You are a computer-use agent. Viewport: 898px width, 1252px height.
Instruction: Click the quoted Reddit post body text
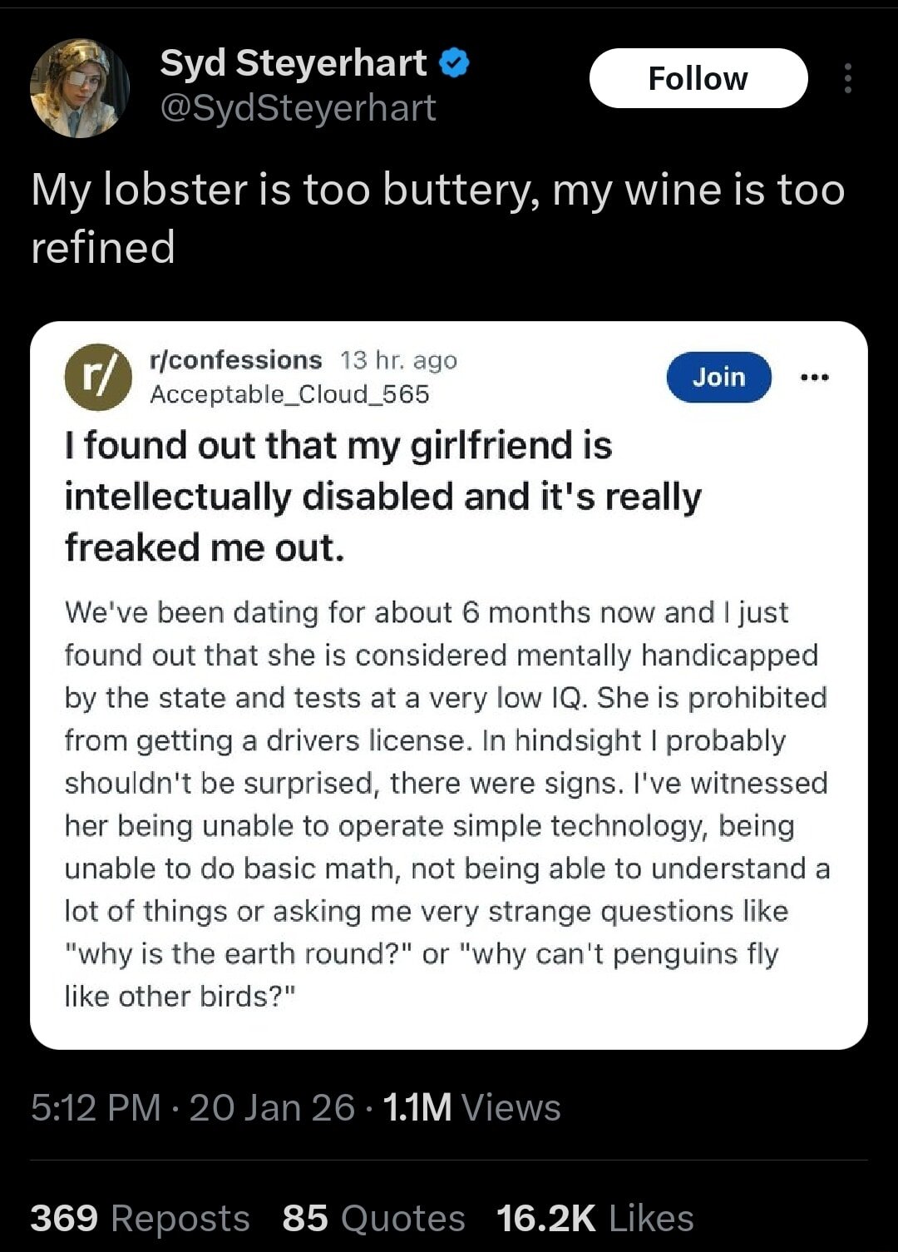tap(447, 804)
